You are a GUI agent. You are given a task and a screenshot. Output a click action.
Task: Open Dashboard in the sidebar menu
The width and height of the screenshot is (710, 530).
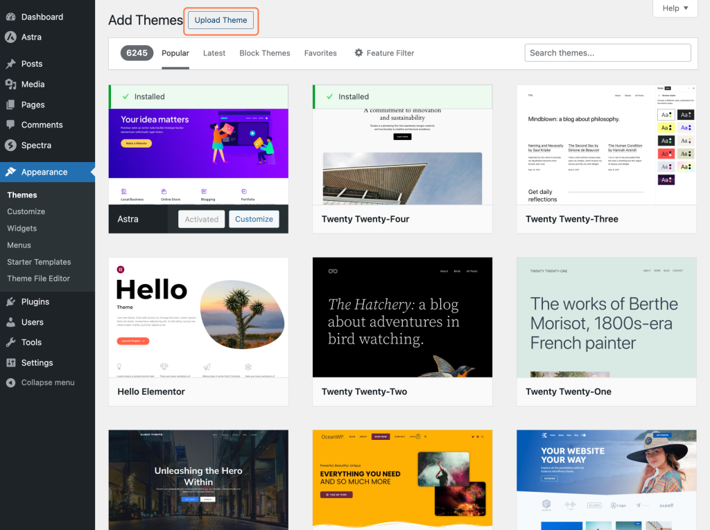48,17
